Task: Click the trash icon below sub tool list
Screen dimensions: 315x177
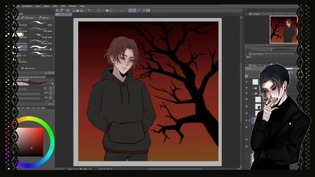Action: click(x=53, y=73)
